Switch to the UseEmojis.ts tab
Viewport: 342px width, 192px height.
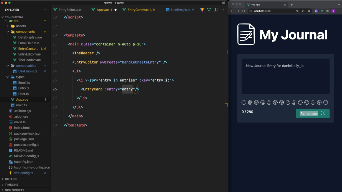pos(180,10)
